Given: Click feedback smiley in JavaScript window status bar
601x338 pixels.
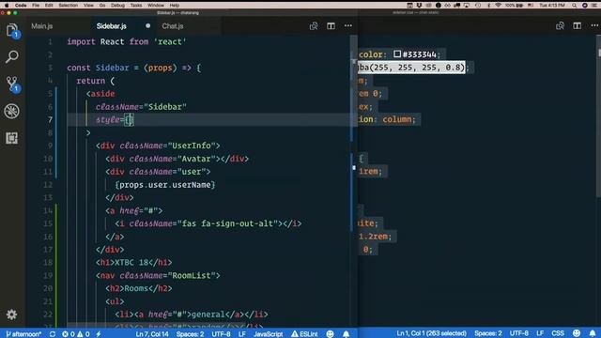Looking at the screenshot, I should (330, 334).
